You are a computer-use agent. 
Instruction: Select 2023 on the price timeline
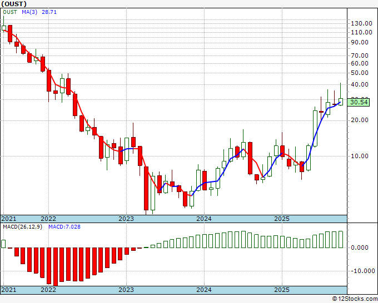click(x=126, y=219)
